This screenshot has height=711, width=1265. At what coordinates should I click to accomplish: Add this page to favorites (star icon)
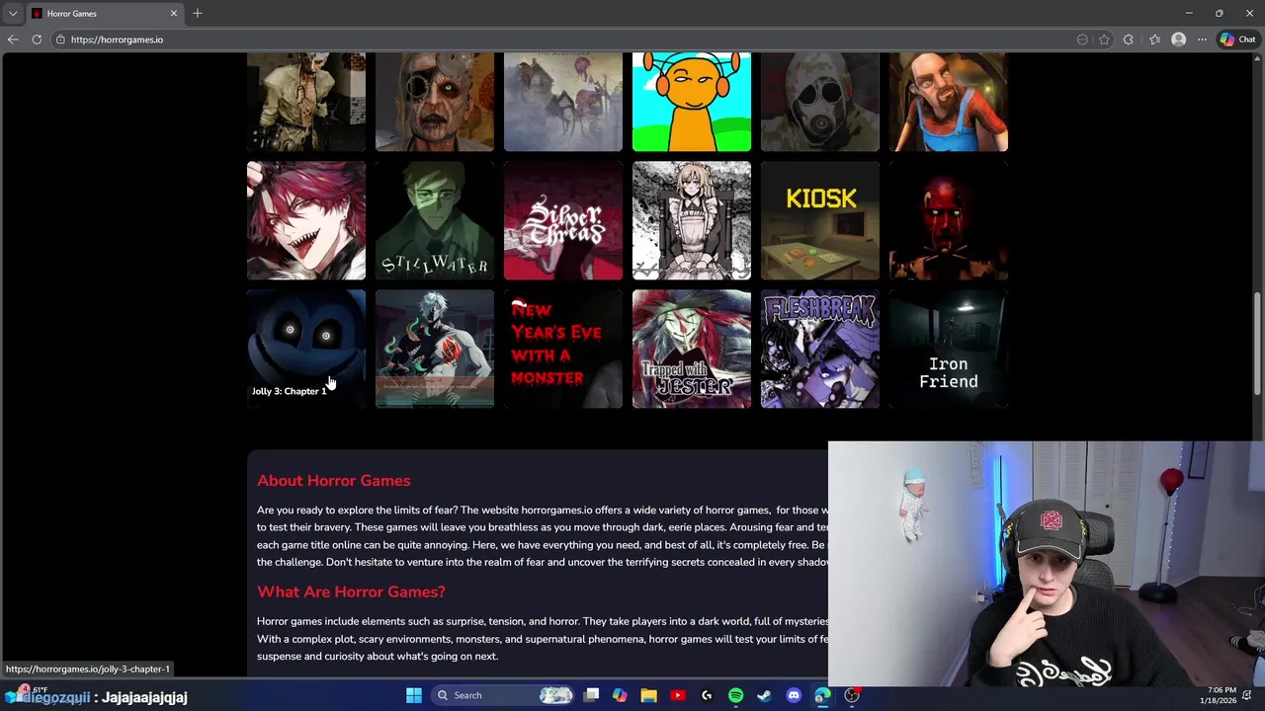(1104, 39)
